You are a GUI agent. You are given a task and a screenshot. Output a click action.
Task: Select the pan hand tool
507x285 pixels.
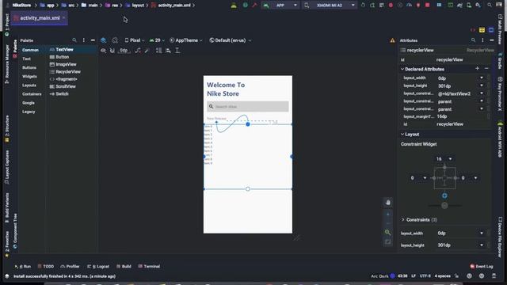[388, 203]
